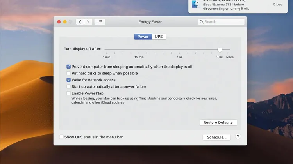
Task: Check Show UPS status in the menu bar
Action: 61,137
